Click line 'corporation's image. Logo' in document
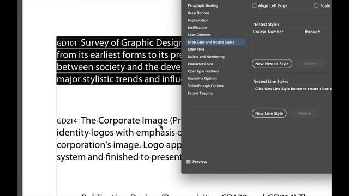This screenshot has width=349, height=196. click(119, 145)
